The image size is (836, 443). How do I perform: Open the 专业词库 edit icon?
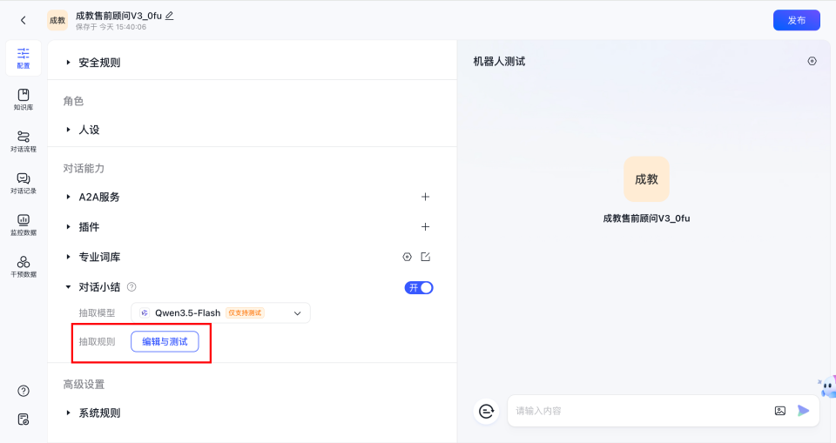426,257
